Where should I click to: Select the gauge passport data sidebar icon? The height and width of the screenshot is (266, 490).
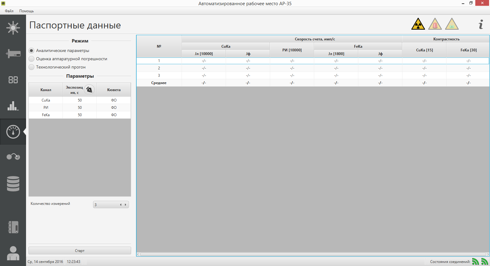click(x=13, y=132)
